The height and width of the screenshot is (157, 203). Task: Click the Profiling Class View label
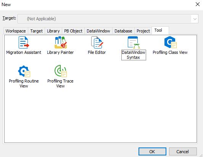tap(170, 52)
